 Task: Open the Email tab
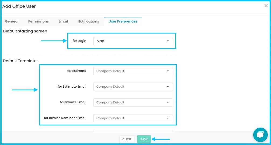coord(63,21)
